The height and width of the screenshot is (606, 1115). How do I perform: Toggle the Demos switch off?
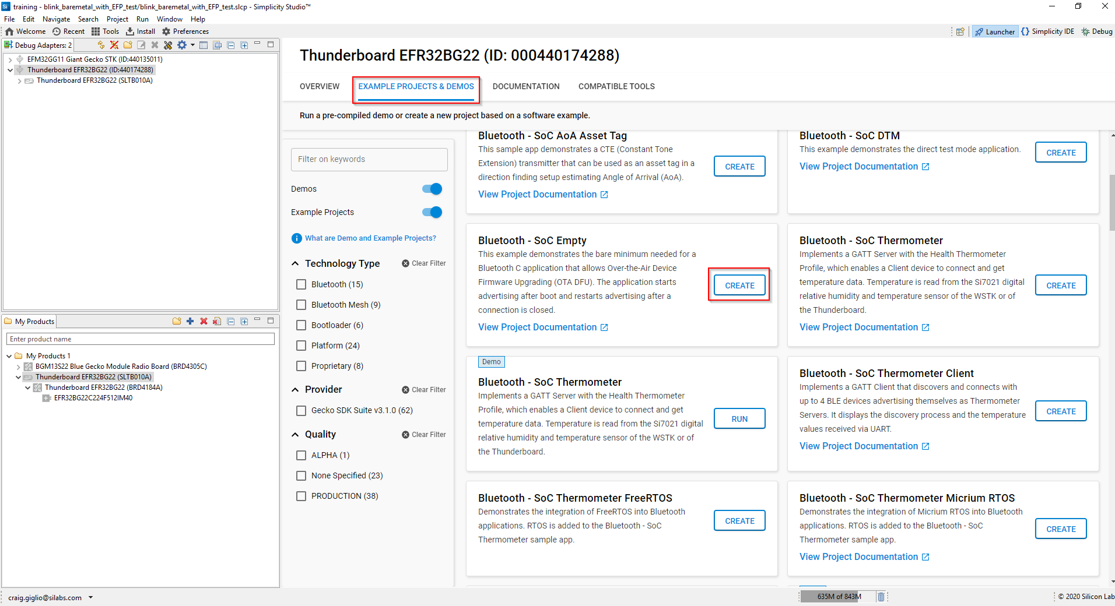[x=432, y=189]
